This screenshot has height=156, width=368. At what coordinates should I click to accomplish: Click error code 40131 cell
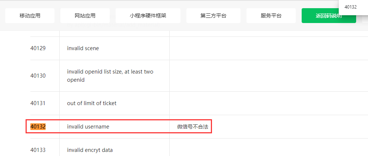click(38, 103)
